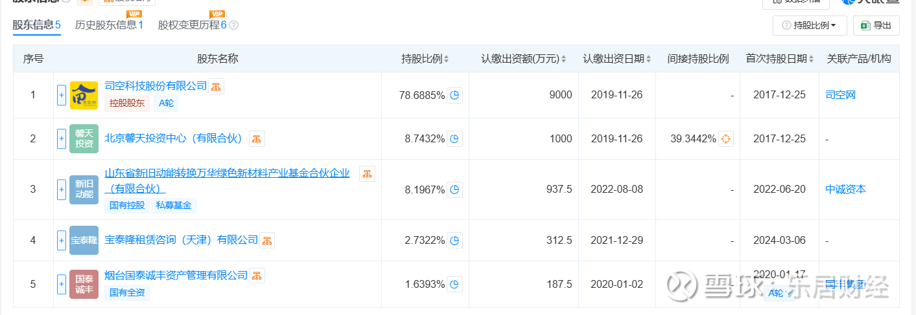Click the A轮 tag under 司空科技
The width and height of the screenshot is (916, 315).
point(167,103)
